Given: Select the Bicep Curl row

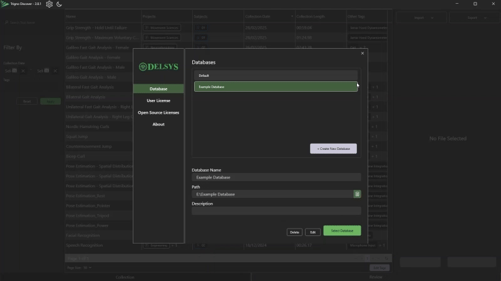Looking at the screenshot, I should [99, 156].
